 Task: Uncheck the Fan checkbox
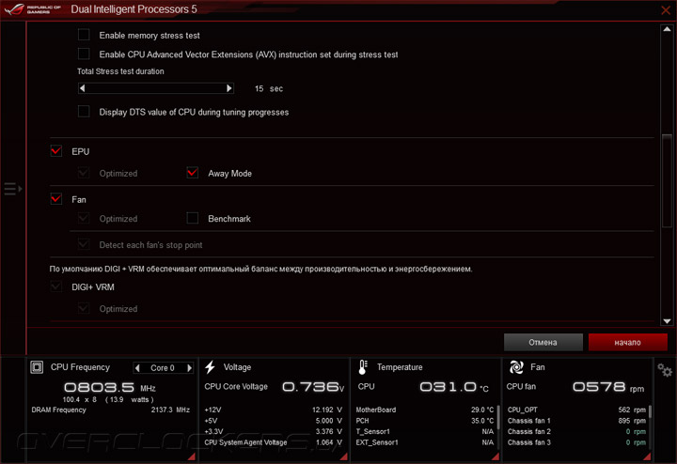click(x=56, y=199)
